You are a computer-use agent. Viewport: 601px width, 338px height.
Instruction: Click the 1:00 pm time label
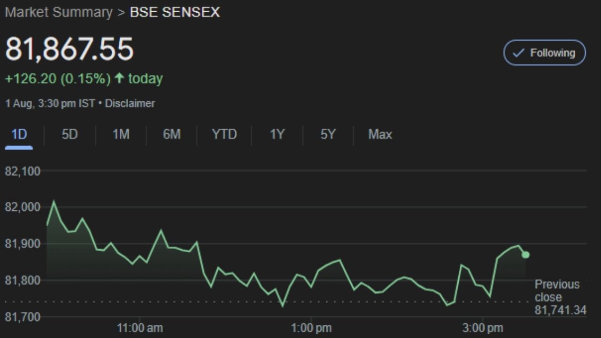(311, 328)
